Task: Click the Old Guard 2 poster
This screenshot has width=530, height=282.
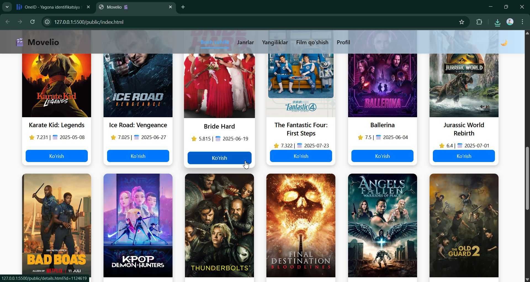Action: (x=464, y=225)
